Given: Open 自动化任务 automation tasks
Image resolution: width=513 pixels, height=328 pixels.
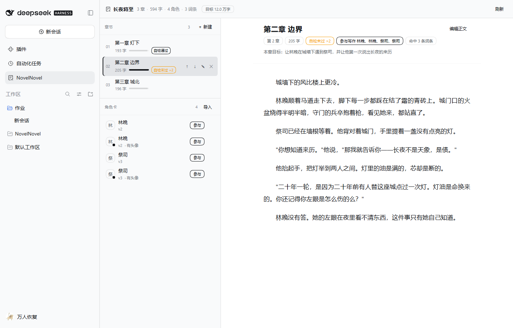Looking at the screenshot, I should coord(50,63).
